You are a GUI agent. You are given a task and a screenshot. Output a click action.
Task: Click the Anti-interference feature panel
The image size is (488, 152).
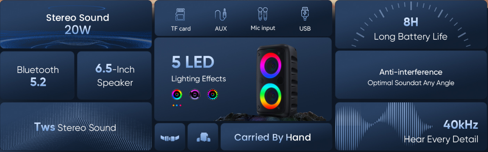pos(411,75)
